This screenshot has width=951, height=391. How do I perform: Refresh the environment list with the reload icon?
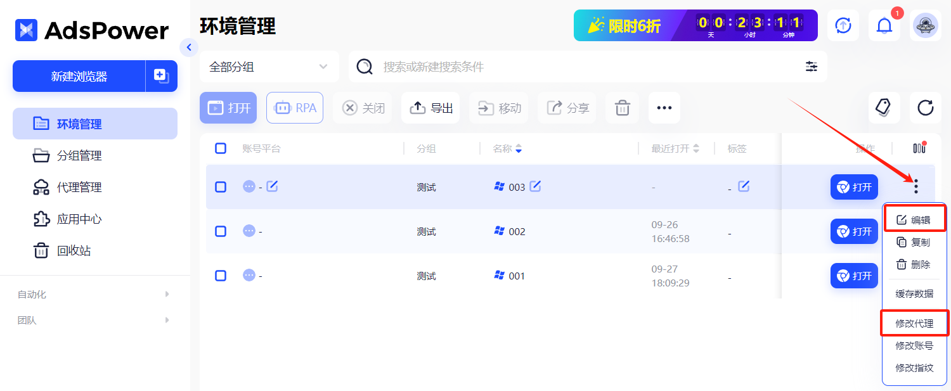(x=924, y=108)
